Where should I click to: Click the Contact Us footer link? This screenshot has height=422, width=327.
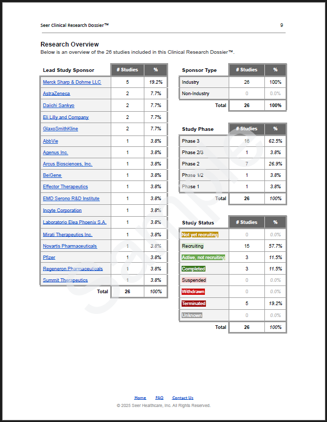[183, 398]
